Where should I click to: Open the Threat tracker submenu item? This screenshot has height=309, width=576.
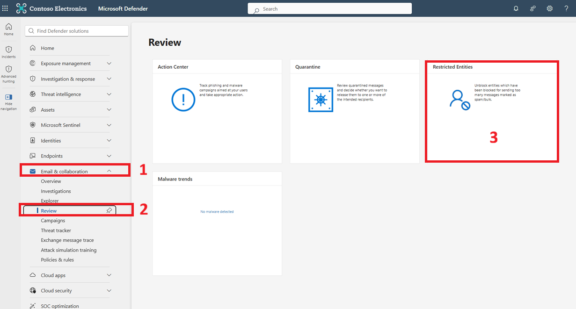(x=56, y=230)
